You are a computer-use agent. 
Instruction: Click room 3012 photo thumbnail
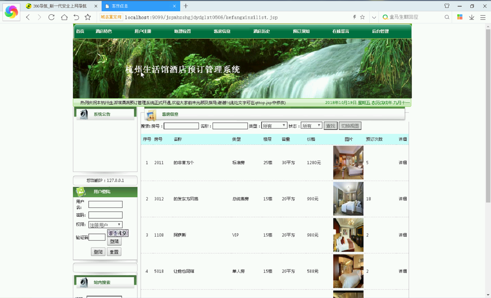pos(348,199)
